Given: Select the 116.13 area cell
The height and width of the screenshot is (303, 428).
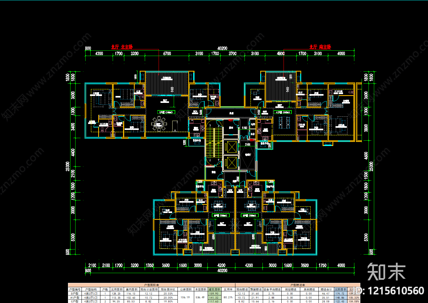Looking at the screenshot, I should pos(132,294).
